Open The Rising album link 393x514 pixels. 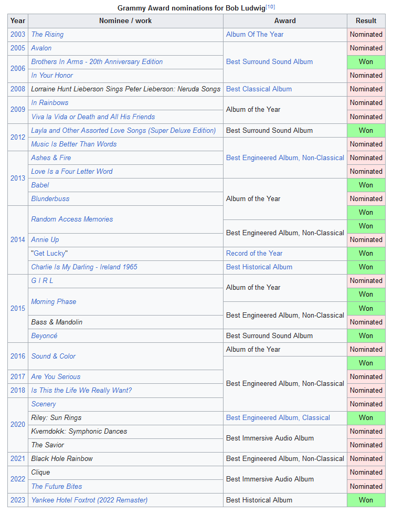(47, 35)
